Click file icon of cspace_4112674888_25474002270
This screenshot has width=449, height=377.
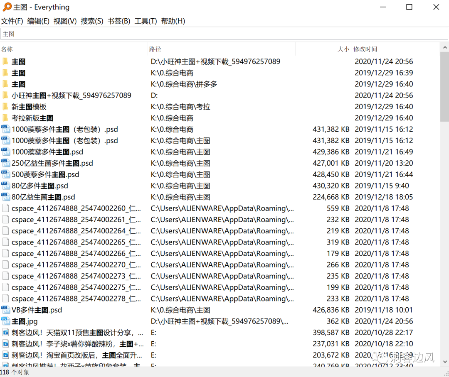coord(5,264)
